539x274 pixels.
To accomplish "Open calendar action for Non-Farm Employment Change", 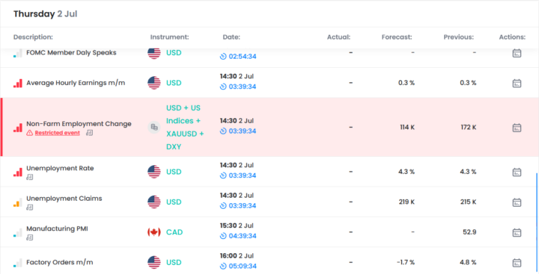I will pyautogui.click(x=517, y=128).
